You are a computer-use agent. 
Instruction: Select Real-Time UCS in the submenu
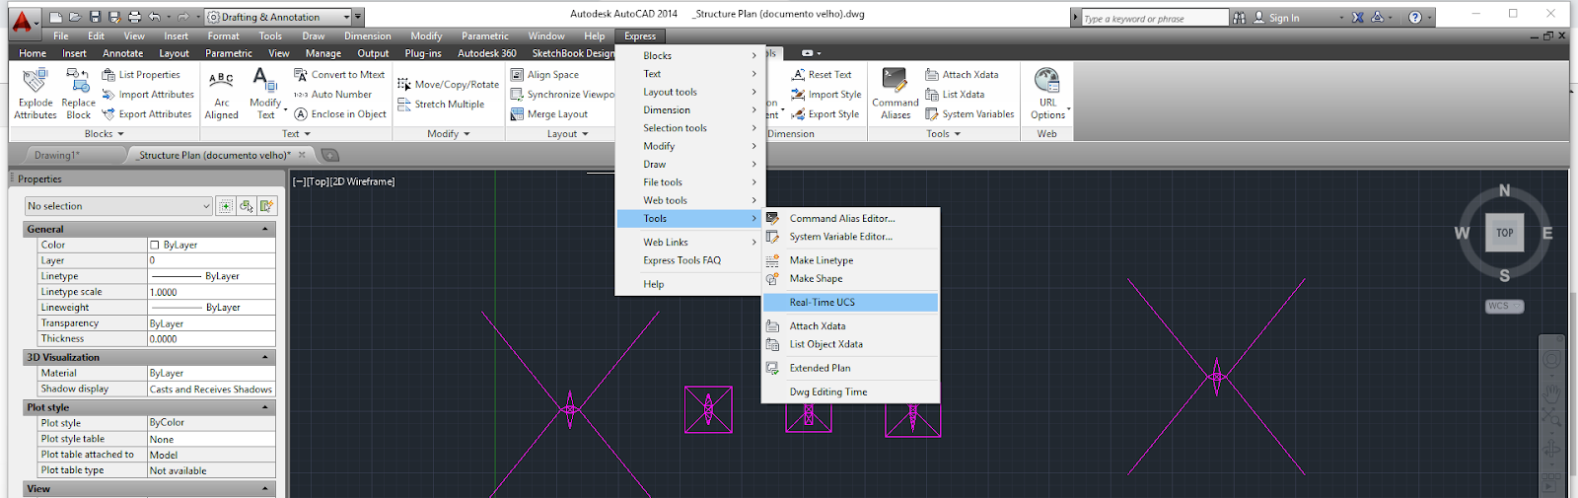(850, 303)
